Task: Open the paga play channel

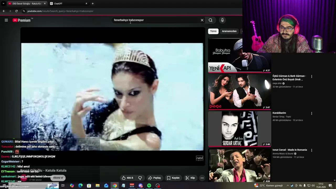Action: point(277,83)
